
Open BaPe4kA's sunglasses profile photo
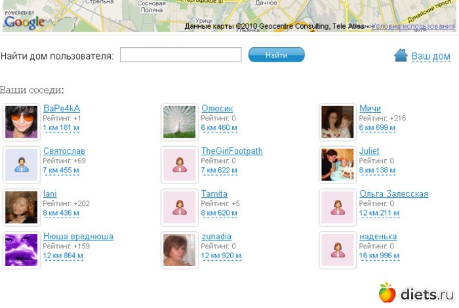(22, 122)
